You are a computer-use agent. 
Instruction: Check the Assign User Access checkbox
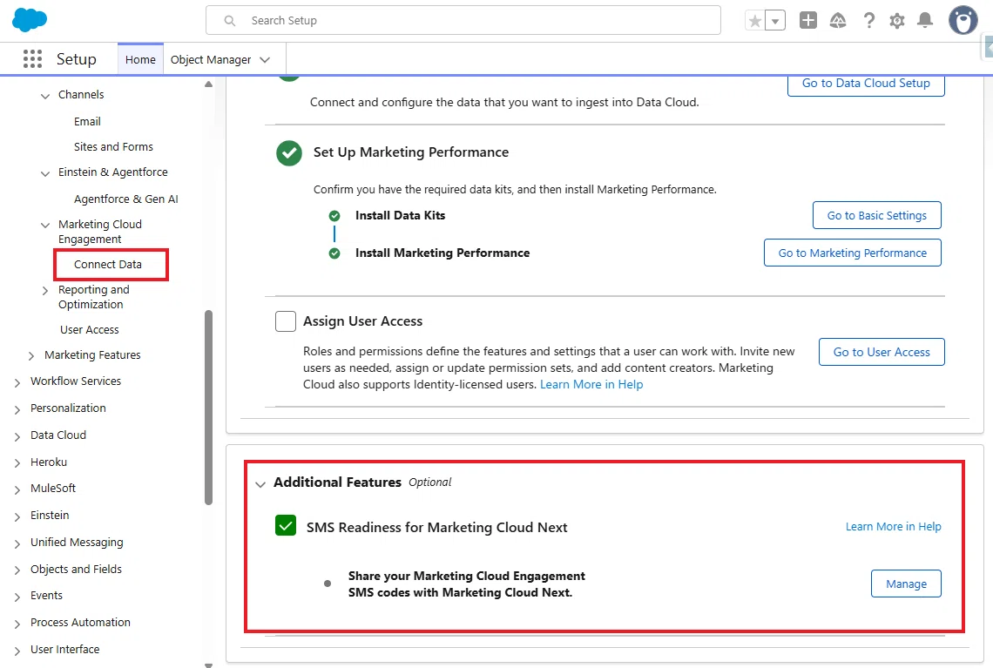click(x=286, y=321)
